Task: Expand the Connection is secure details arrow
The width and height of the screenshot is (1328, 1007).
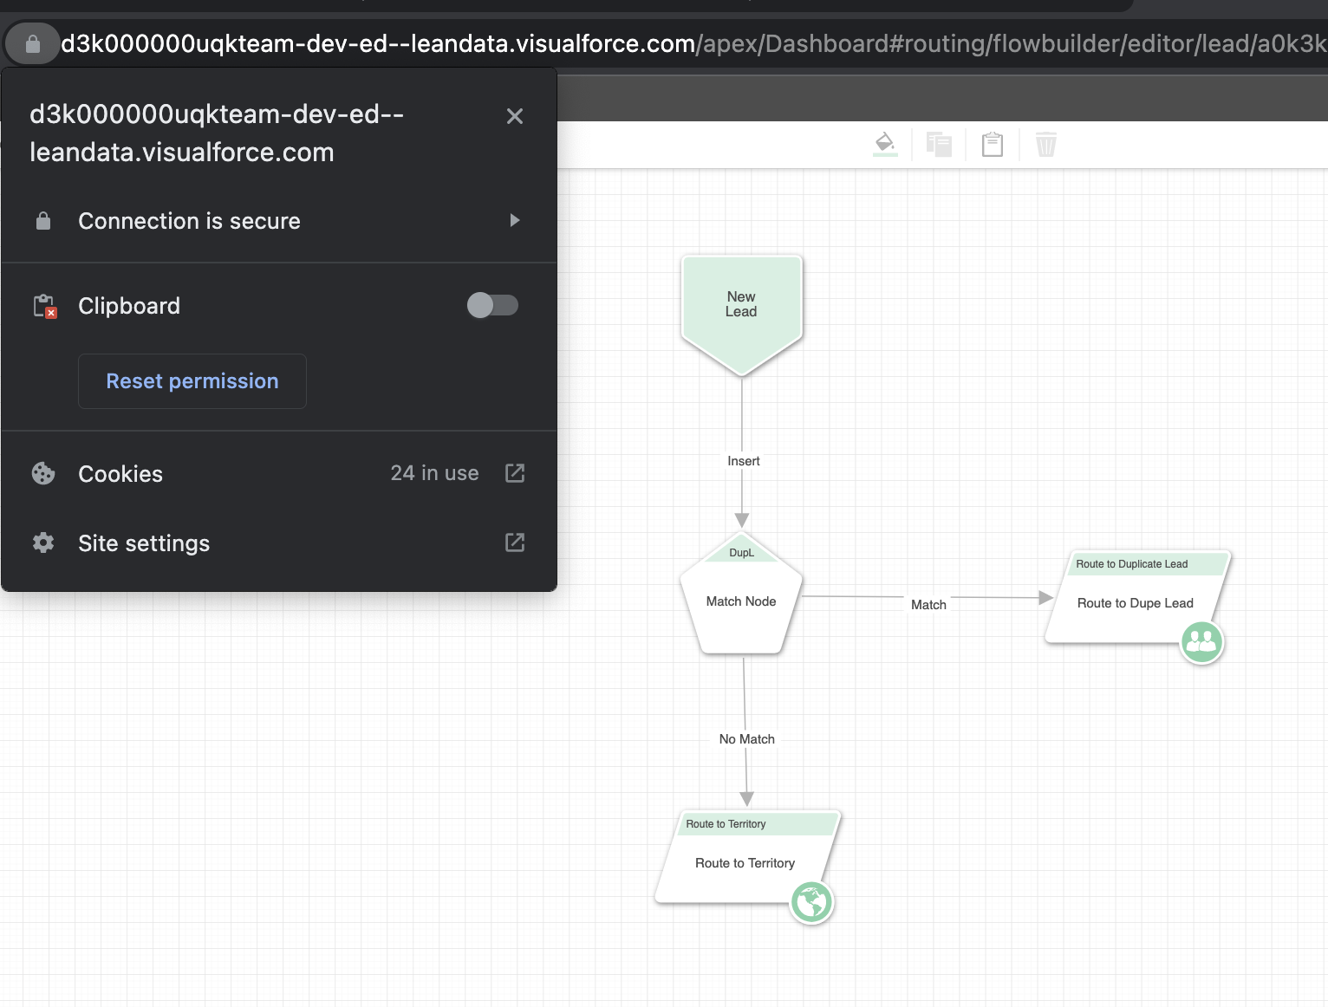Action: [x=515, y=220]
